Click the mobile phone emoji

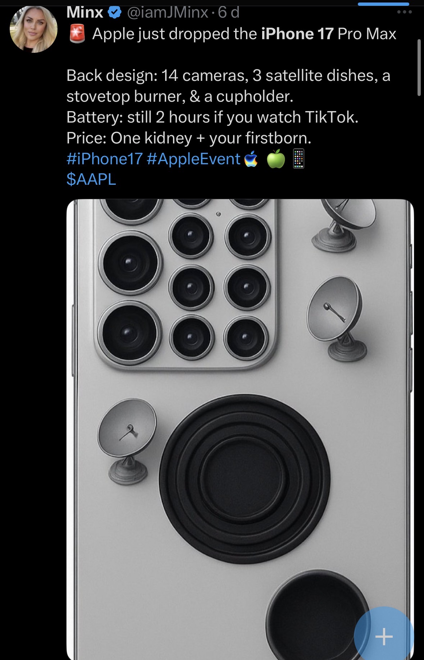pyautogui.click(x=298, y=159)
